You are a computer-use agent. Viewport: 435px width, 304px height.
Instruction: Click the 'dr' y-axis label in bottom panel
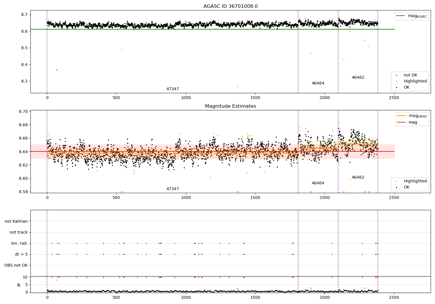19,285
